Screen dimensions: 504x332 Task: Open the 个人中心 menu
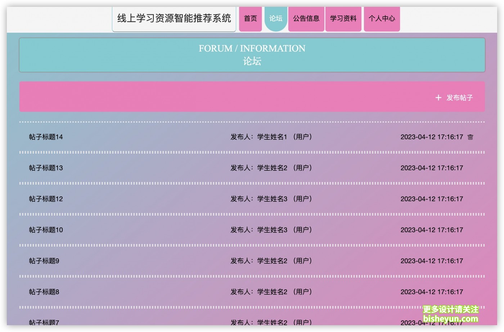(x=382, y=18)
